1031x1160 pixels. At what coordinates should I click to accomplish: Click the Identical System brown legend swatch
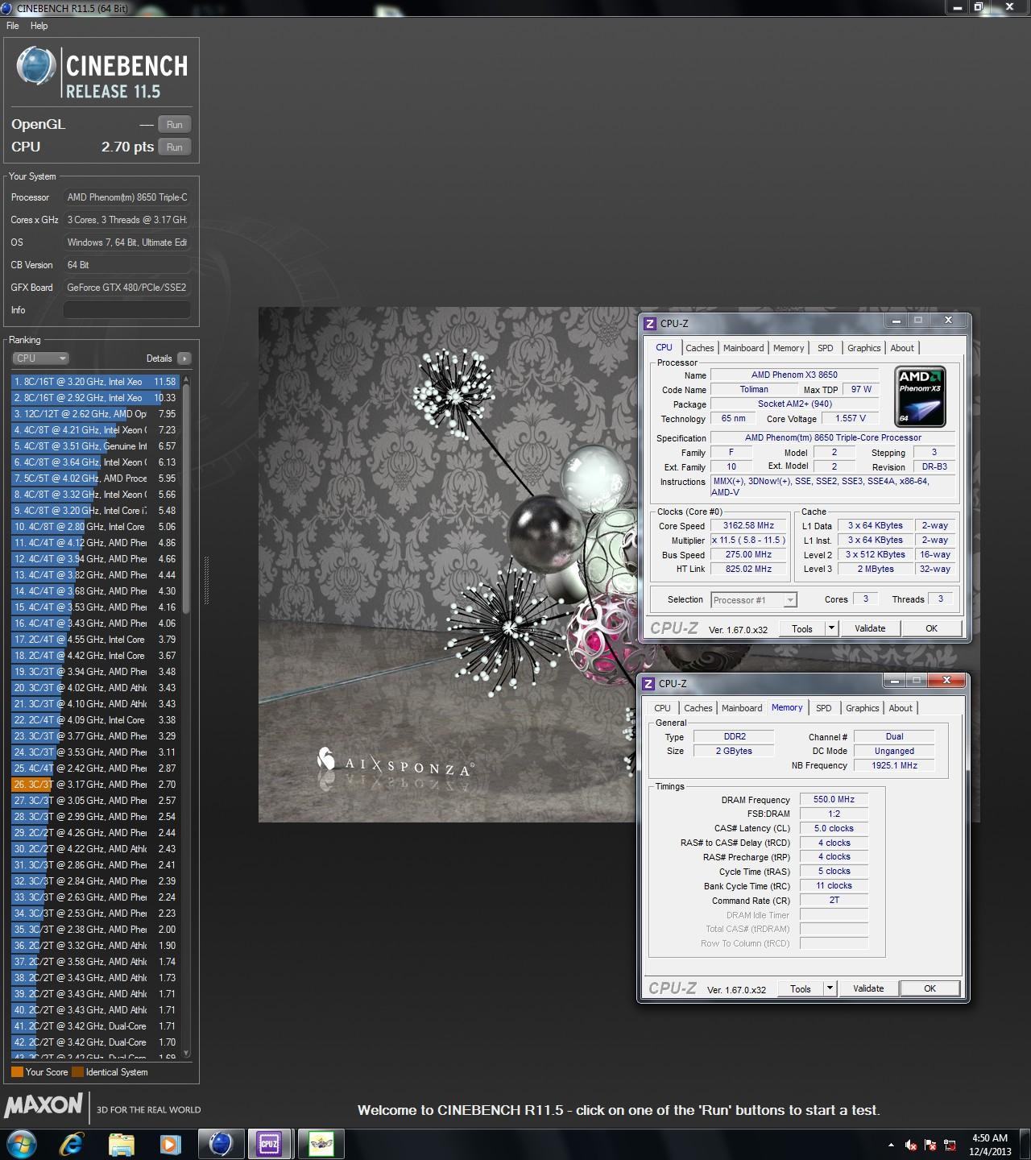click(x=77, y=1072)
